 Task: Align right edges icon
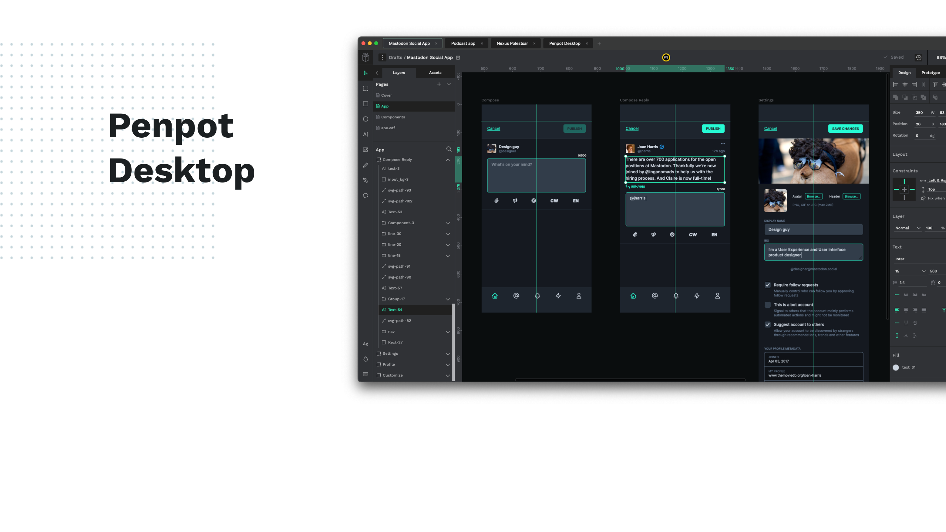[x=914, y=84]
